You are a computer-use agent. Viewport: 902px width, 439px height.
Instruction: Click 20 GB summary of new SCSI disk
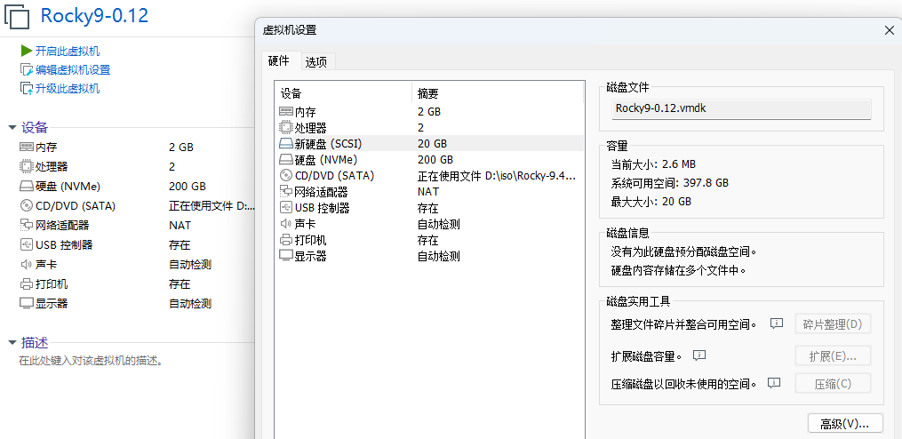[x=432, y=144]
